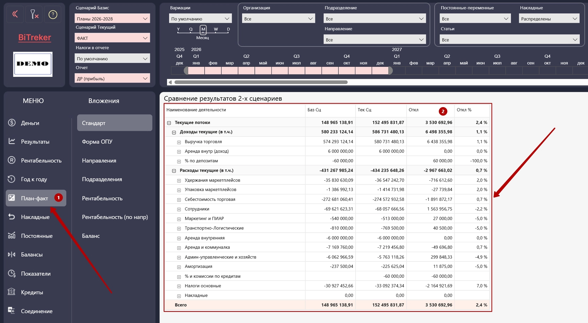The image size is (588, 323).
Task: Open the Направление dropdown
Action: click(375, 39)
